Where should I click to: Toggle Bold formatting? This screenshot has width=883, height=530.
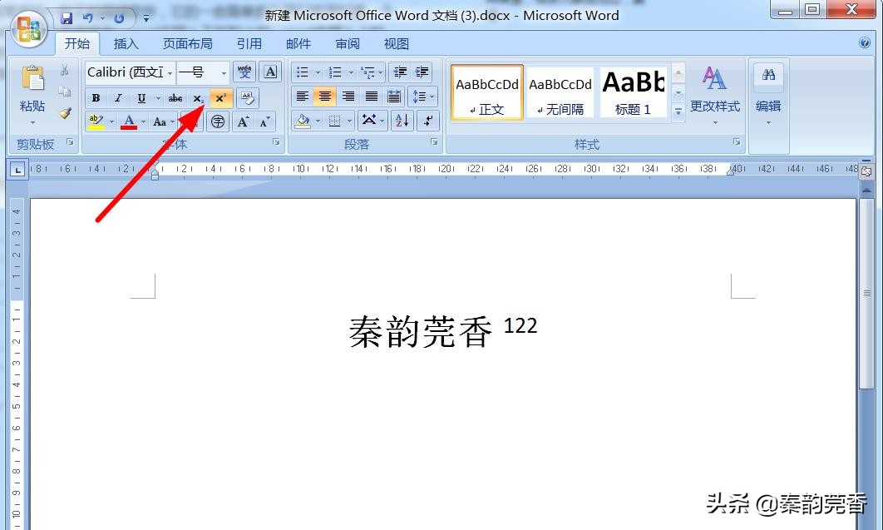96,97
